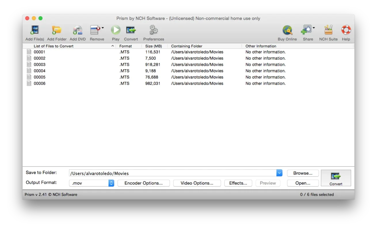Click size value 7,500
The height and width of the screenshot is (230, 377).
[x=151, y=58]
